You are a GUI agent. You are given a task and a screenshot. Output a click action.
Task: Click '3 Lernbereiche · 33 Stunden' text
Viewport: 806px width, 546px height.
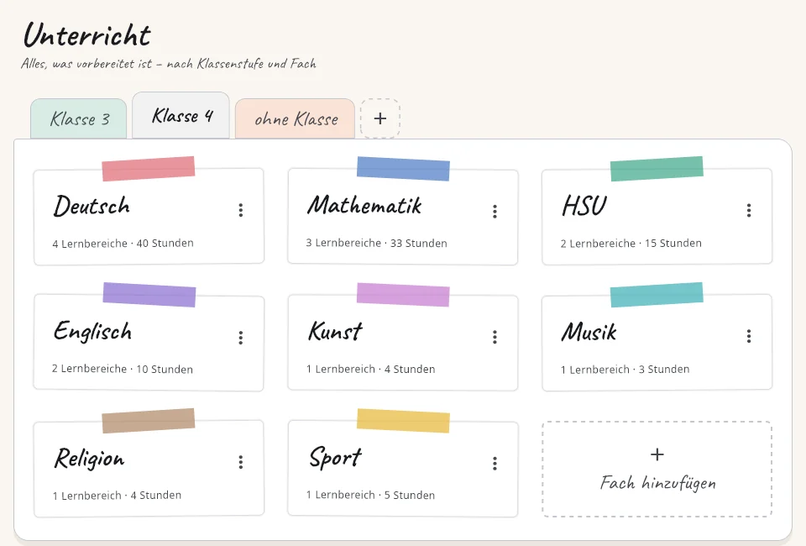pyautogui.click(x=377, y=244)
